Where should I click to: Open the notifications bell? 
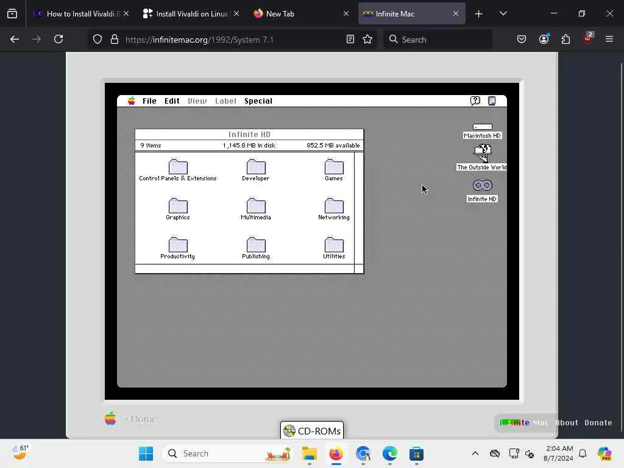[583, 453]
